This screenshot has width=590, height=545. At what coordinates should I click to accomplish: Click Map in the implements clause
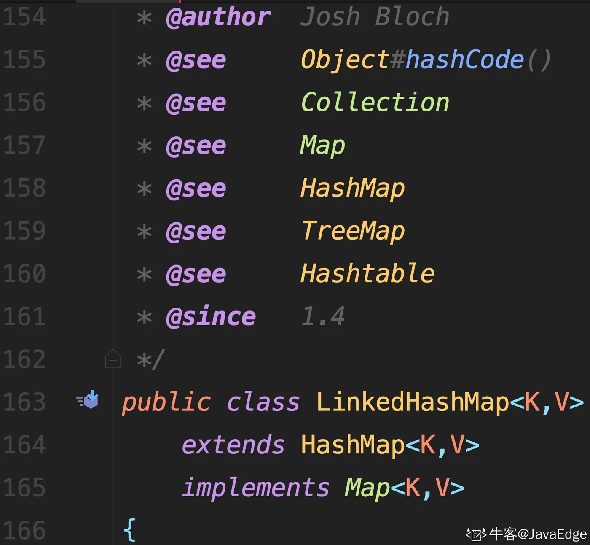tap(367, 488)
